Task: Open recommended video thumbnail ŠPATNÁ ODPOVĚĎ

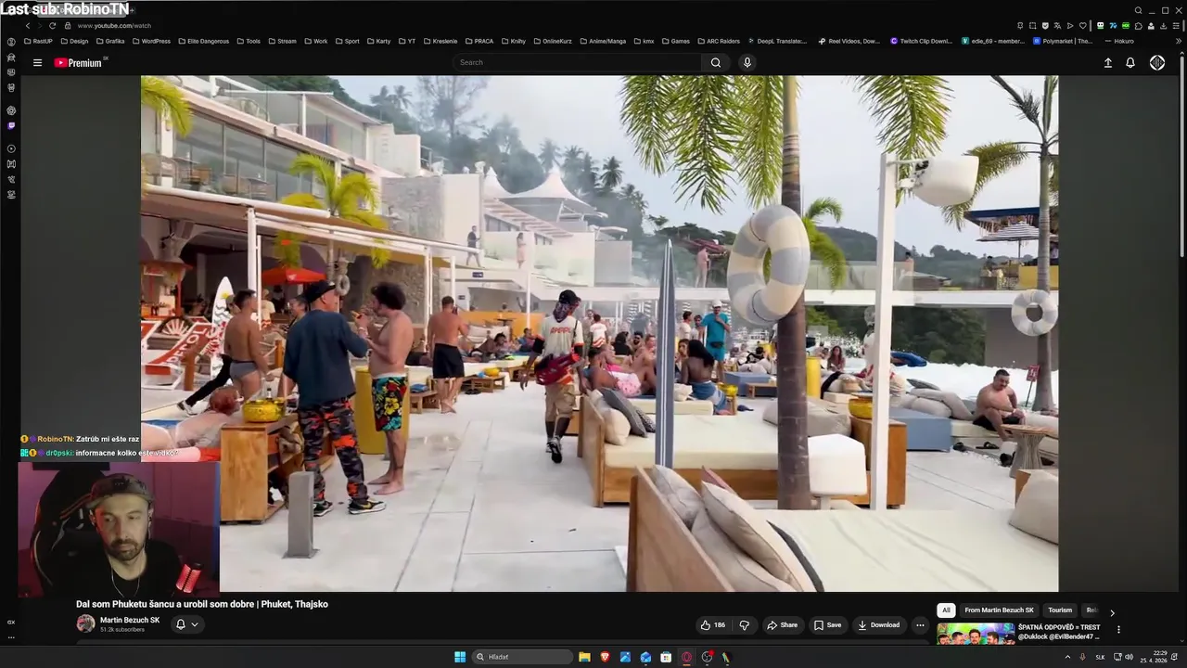Action: [976, 634]
